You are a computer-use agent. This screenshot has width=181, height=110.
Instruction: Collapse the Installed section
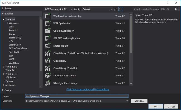pyautogui.click(x=3, y=14)
